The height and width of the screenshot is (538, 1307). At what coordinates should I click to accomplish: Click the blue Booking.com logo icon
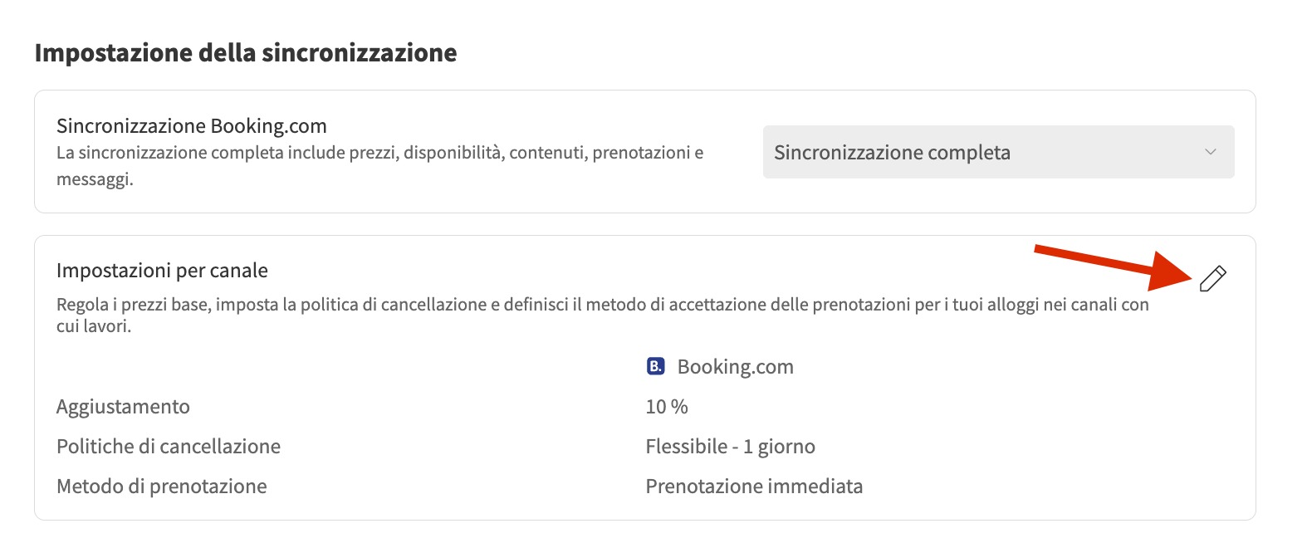(x=655, y=366)
